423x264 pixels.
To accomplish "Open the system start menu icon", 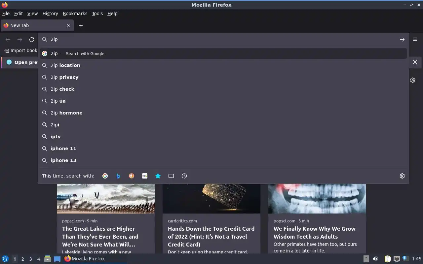I will click(x=5, y=259).
